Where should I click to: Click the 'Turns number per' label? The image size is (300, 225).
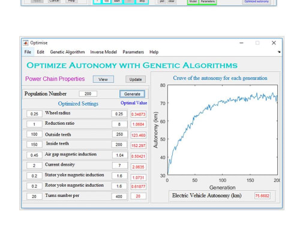pyautogui.click(x=62, y=196)
